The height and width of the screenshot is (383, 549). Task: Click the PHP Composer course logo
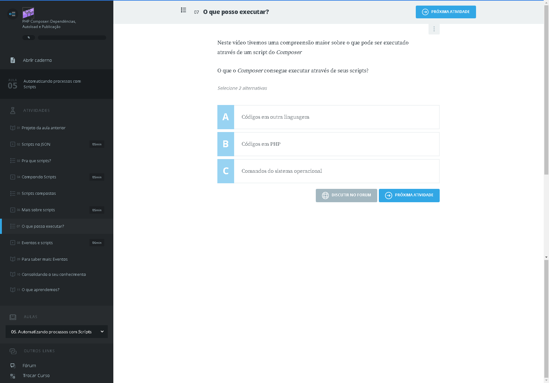[28, 13]
